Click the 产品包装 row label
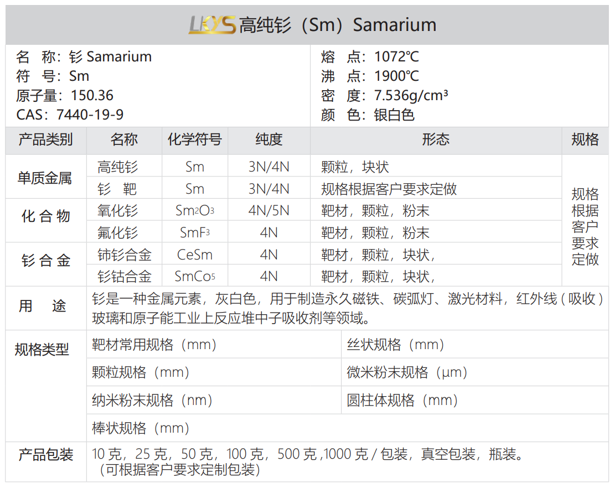 point(45,455)
